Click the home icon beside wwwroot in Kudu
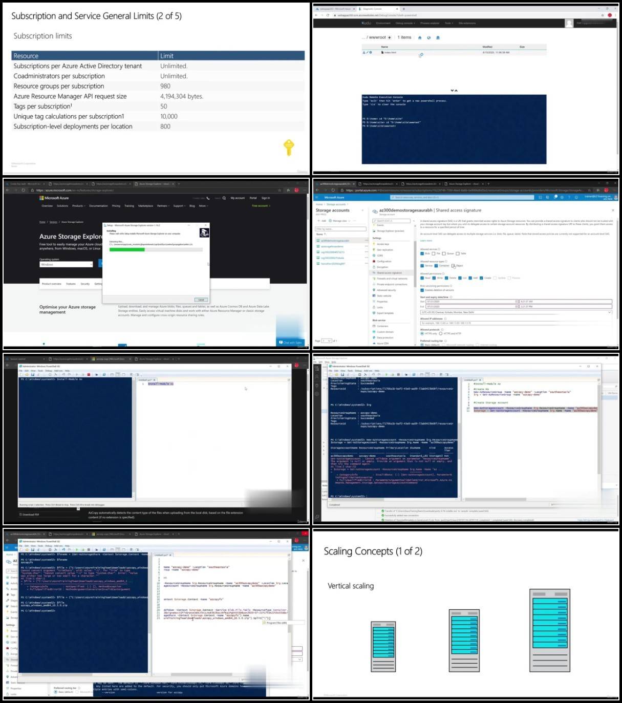 pyautogui.click(x=420, y=37)
